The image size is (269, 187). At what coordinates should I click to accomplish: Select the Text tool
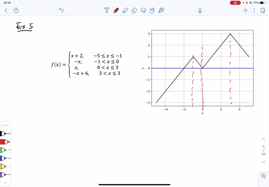(107, 11)
